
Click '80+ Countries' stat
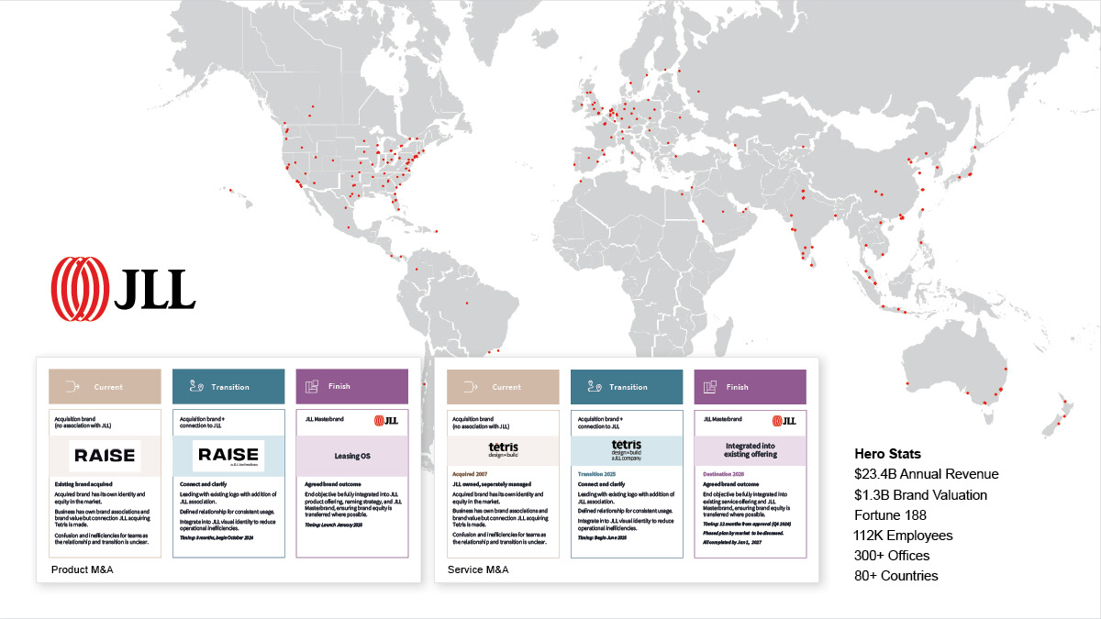pos(896,576)
